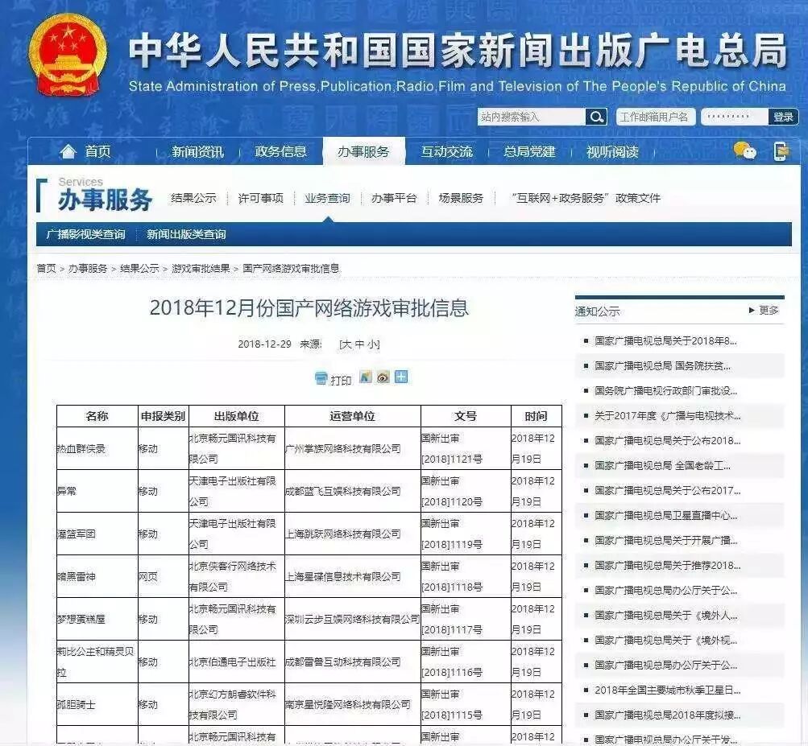Open more sharing options with the plus icon
Image resolution: width=808 pixels, height=746 pixels.
[400, 377]
